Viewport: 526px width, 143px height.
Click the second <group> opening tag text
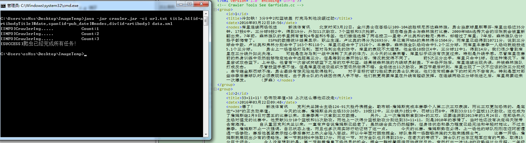click(225, 89)
